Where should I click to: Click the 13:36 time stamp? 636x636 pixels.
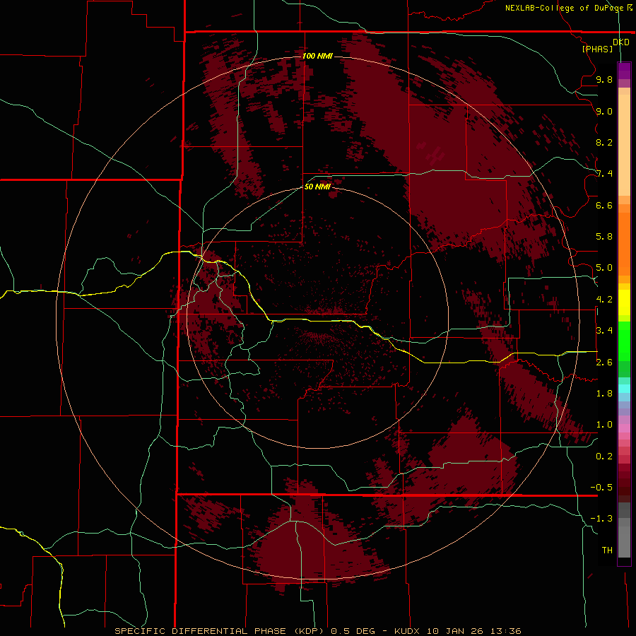tap(505, 631)
